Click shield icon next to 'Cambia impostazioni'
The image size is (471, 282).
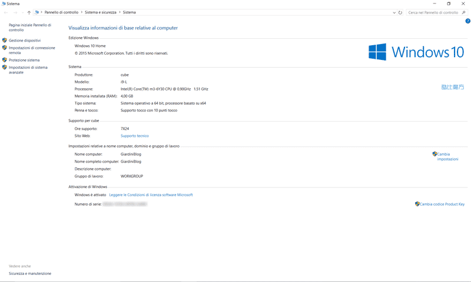pyautogui.click(x=434, y=154)
